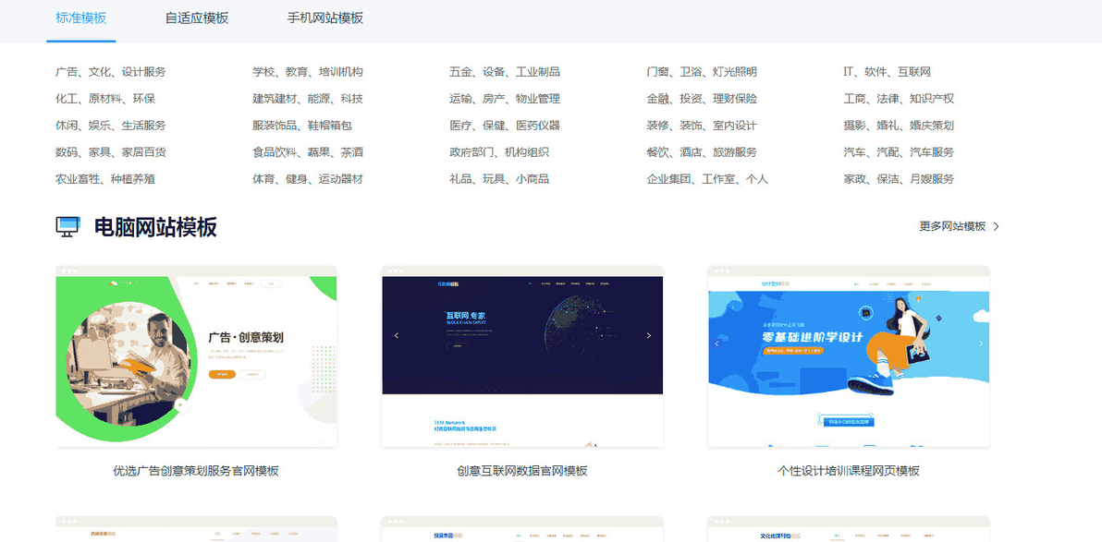Open title 优选广告创意策划服务官网模板
Viewport: 1102px width, 542px height.
(x=196, y=470)
